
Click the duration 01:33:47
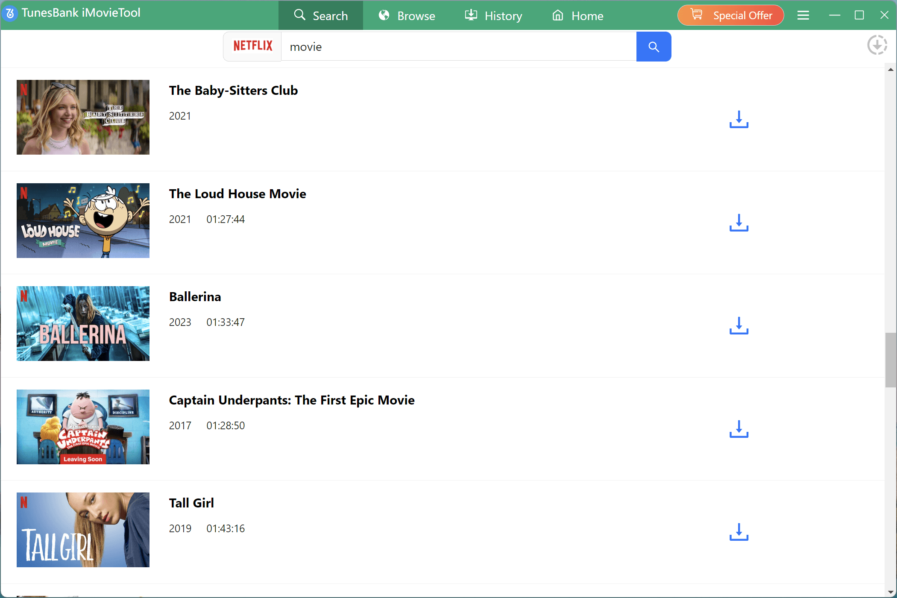coord(226,322)
